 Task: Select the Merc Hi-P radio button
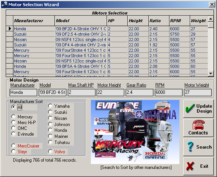point(13,122)
